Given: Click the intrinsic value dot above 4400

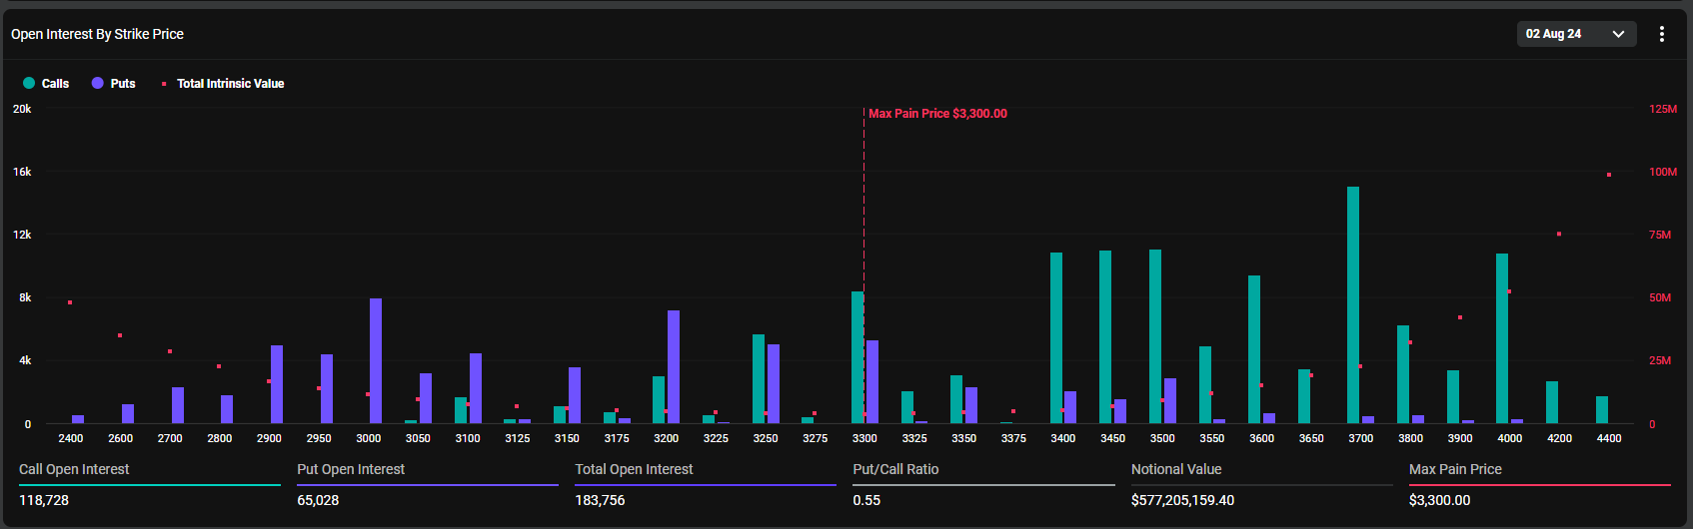Looking at the screenshot, I should pyautogui.click(x=1609, y=175).
